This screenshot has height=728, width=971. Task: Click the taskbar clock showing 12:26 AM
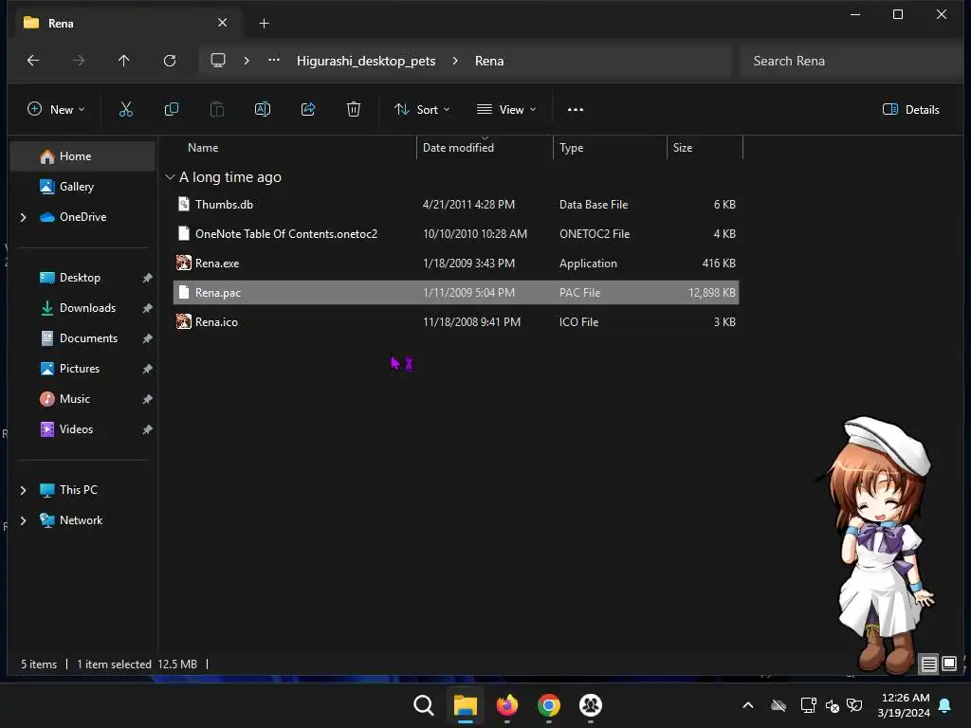pyautogui.click(x=904, y=705)
